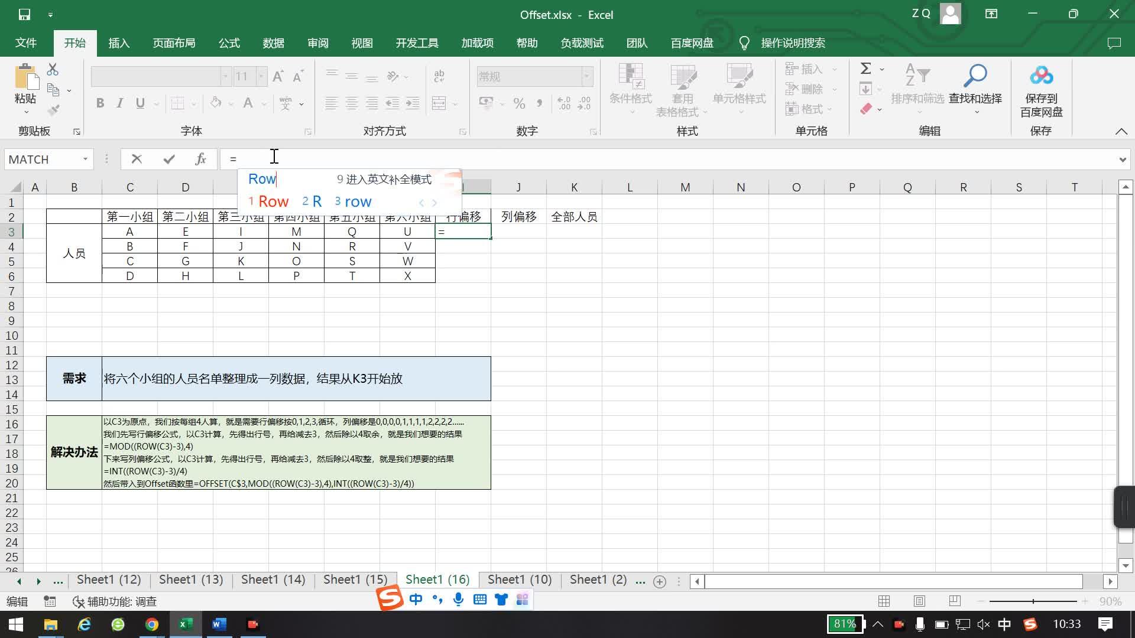Expand the formula bar
This screenshot has height=638, width=1135.
[1122, 159]
